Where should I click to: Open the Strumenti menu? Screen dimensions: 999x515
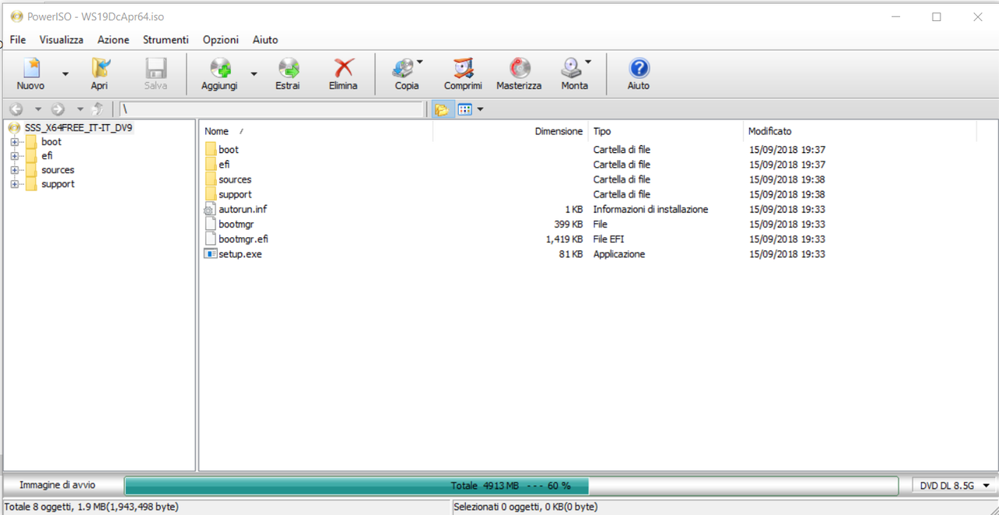(x=165, y=40)
